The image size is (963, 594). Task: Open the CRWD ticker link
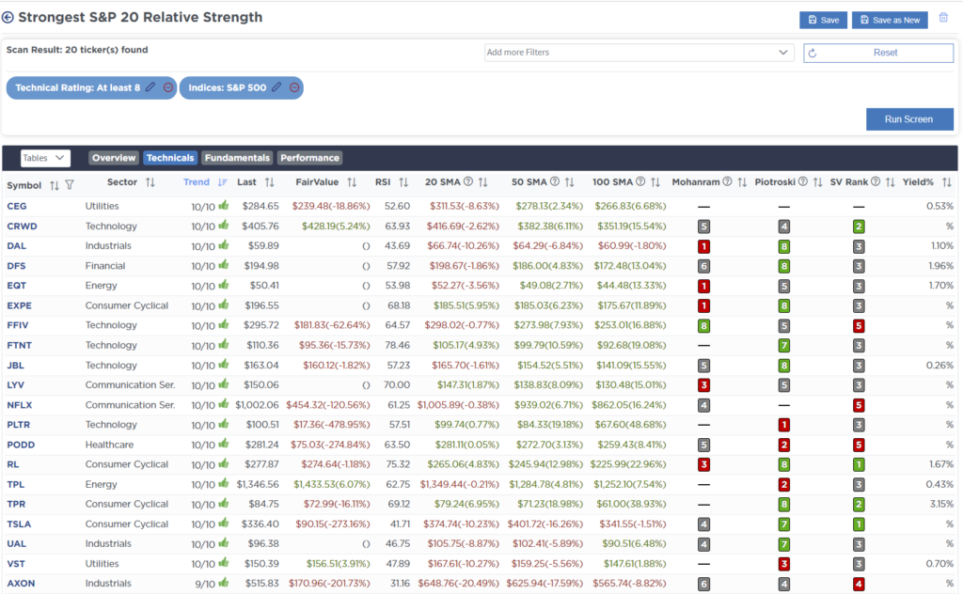point(23,226)
